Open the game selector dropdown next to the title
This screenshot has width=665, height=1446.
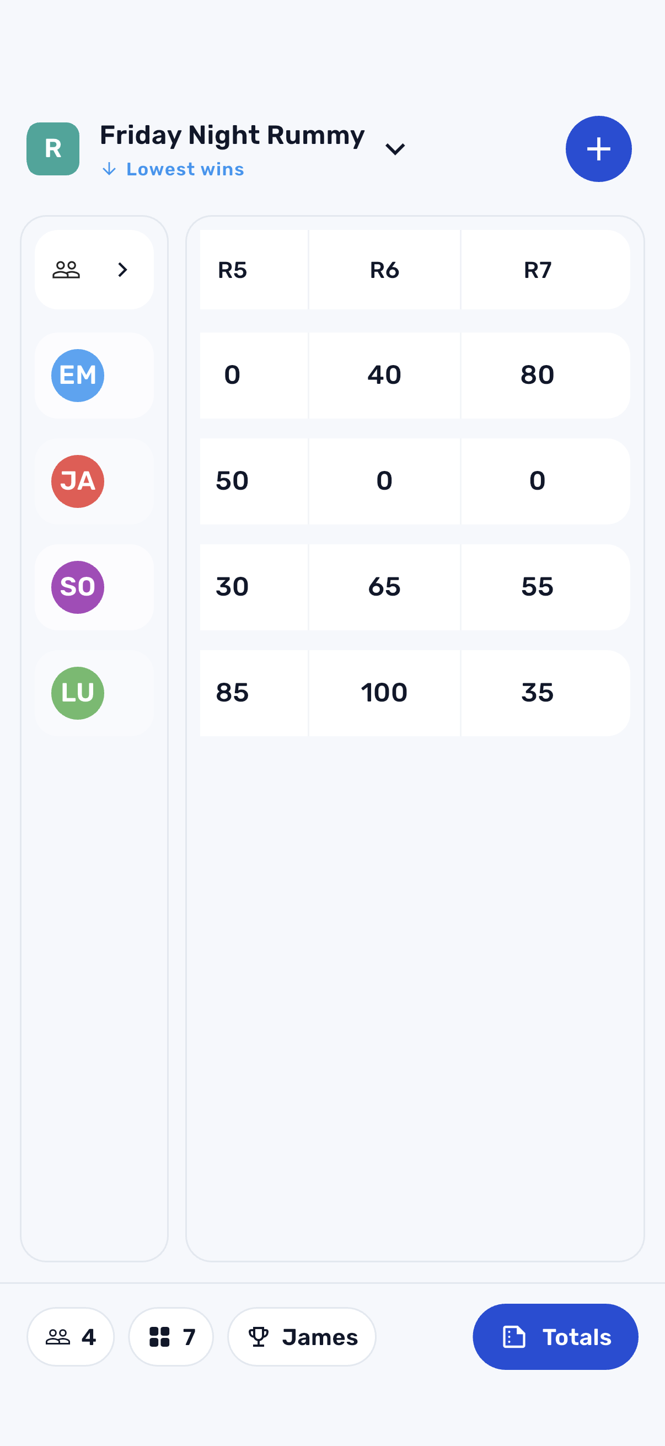(x=395, y=149)
